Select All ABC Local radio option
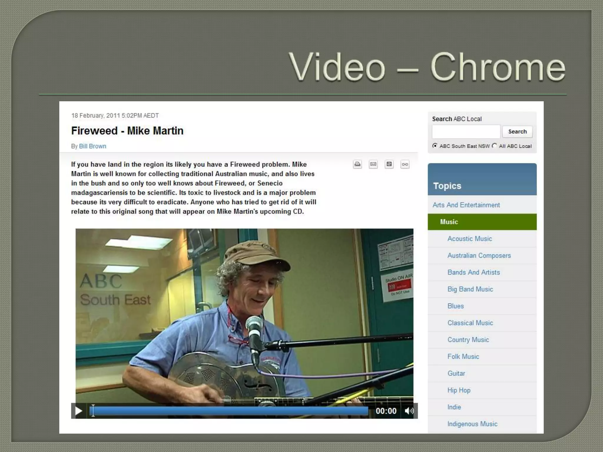Viewport: 603px width, 452px height. (x=494, y=146)
